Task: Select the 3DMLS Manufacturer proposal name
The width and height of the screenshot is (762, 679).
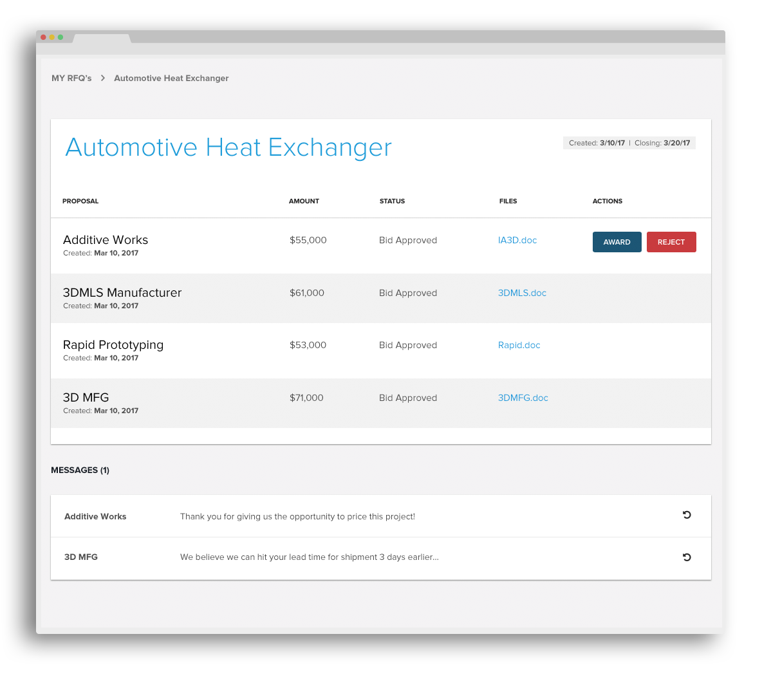Action: coord(122,293)
